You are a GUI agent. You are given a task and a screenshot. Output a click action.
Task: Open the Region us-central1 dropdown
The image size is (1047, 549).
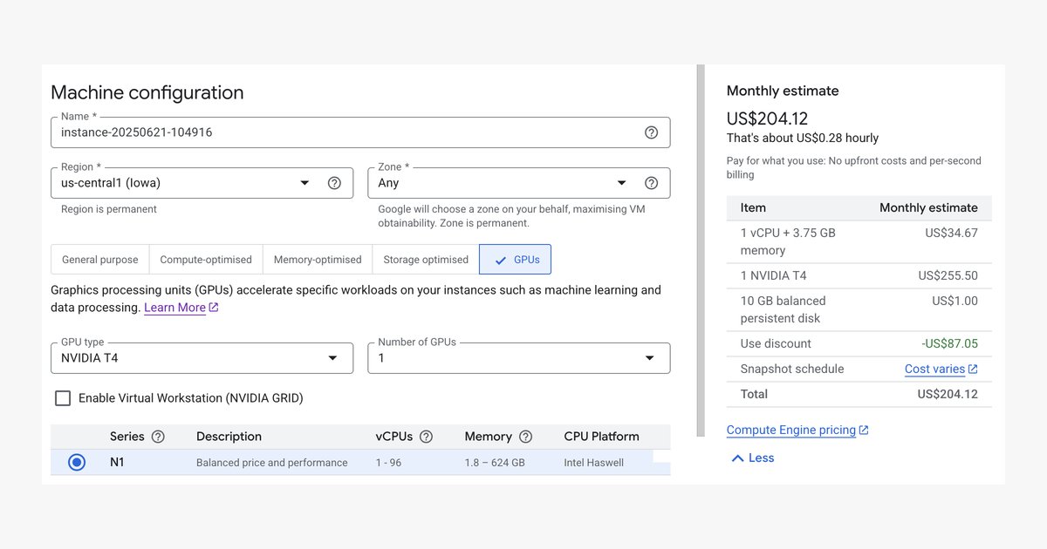pyautogui.click(x=202, y=183)
